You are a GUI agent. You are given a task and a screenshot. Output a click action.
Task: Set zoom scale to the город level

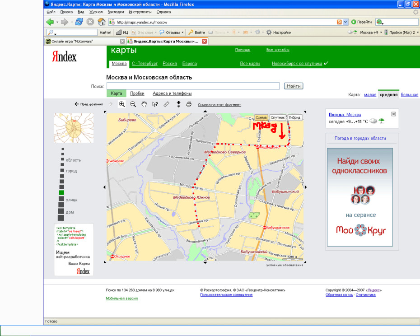(x=62, y=170)
